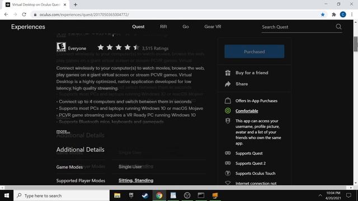Switch to the Rift tab

[163, 27]
